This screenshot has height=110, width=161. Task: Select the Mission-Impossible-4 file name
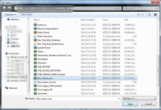48,29
